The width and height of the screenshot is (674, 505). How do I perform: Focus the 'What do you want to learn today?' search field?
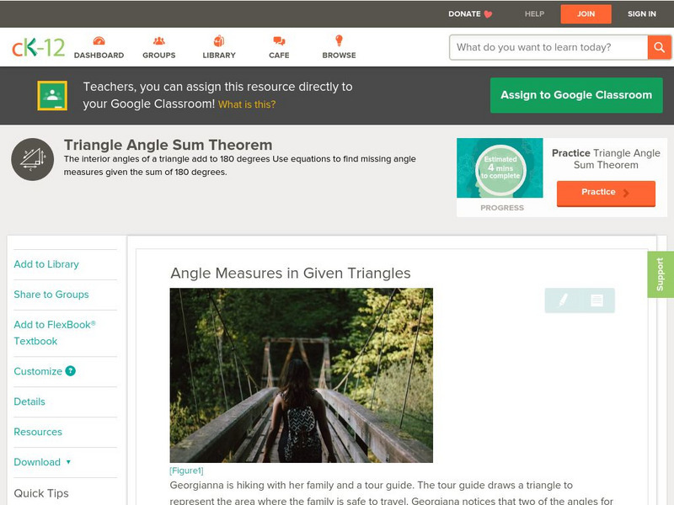[x=548, y=47]
